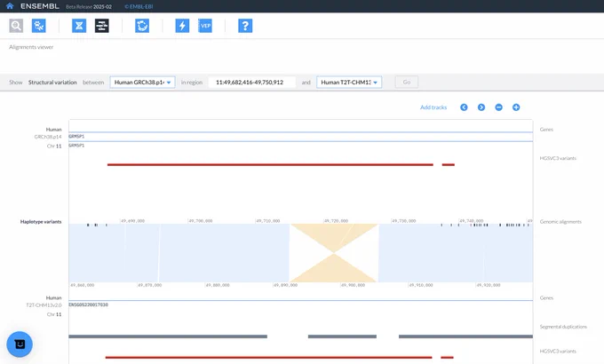Open the chat assistant bubble
Image resolution: width=604 pixels, height=364 pixels.
pos(20,344)
